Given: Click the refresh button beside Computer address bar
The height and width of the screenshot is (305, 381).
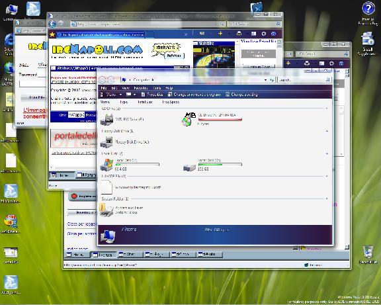Looking at the screenshot, I should (x=272, y=79).
